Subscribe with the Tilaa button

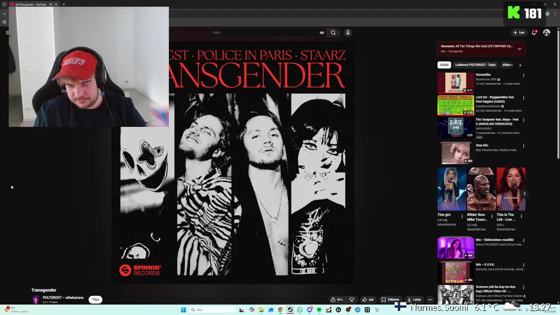[x=95, y=300]
